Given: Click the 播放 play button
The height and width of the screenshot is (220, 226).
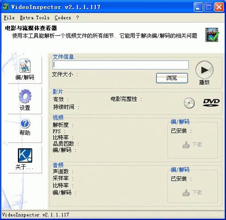Looking at the screenshot, I should [x=205, y=70].
